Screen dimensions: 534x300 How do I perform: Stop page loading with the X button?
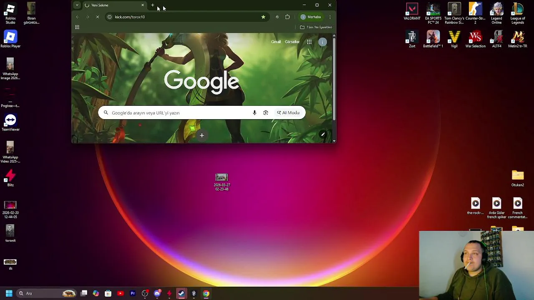pos(97,17)
